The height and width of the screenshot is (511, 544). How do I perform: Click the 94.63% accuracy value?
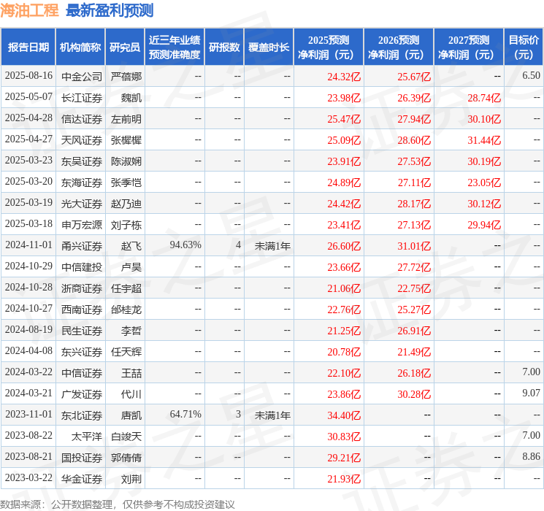tap(185, 245)
